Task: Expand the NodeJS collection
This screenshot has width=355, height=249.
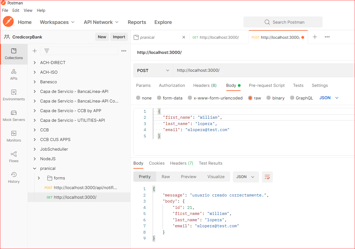Action: tap(35, 159)
